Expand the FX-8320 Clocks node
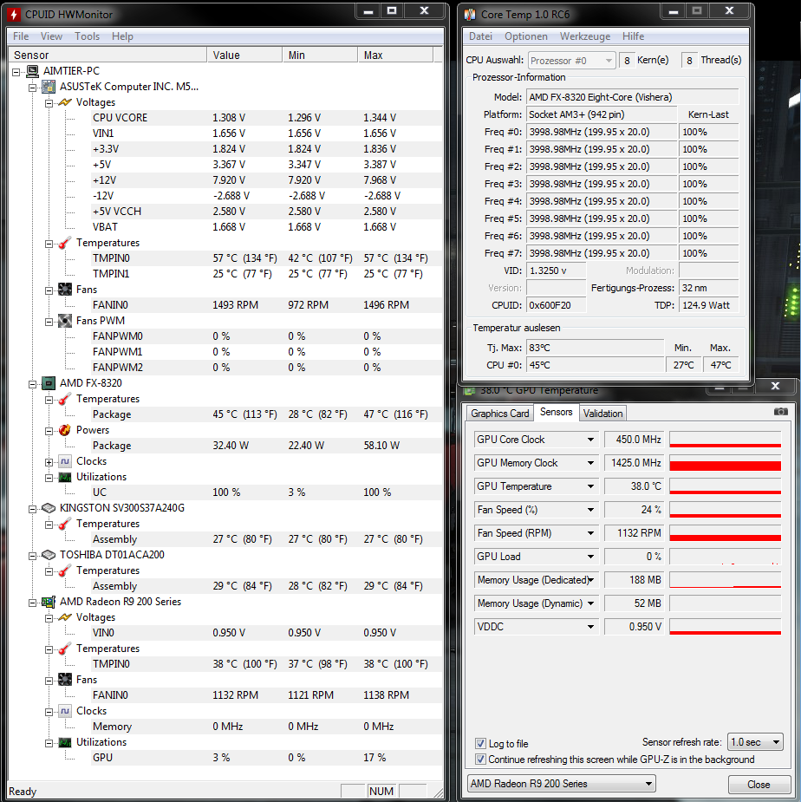Viewport: 801px width, 802px height. (x=49, y=462)
